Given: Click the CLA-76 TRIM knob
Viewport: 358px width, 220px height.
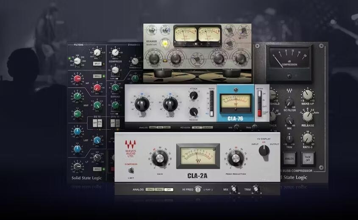Looking at the screenshot, I should tap(255, 127).
